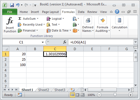Switch to the Page Layout ribbon tab

point(50,12)
